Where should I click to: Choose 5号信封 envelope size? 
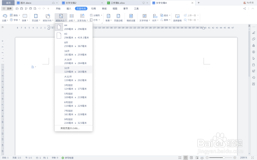coord(74,95)
